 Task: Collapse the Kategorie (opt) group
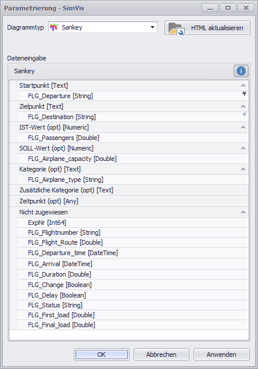tap(243, 169)
